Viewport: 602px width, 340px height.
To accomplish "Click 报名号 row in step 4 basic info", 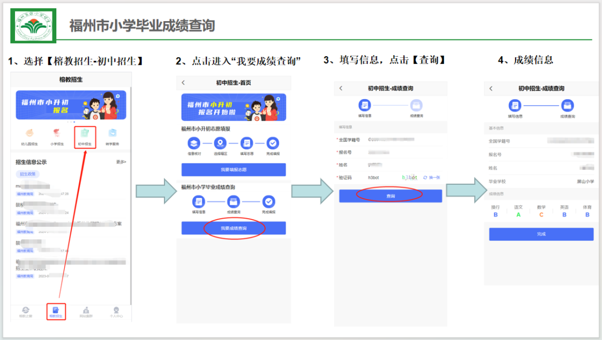I will 541,155.
